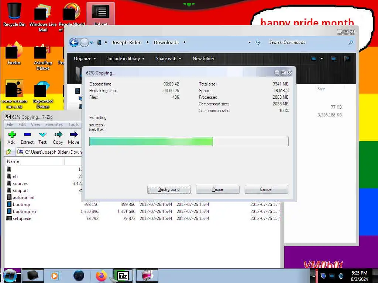378x283 pixels.
Task: Go up one folder level in 7-Zip
Action: tap(9, 152)
